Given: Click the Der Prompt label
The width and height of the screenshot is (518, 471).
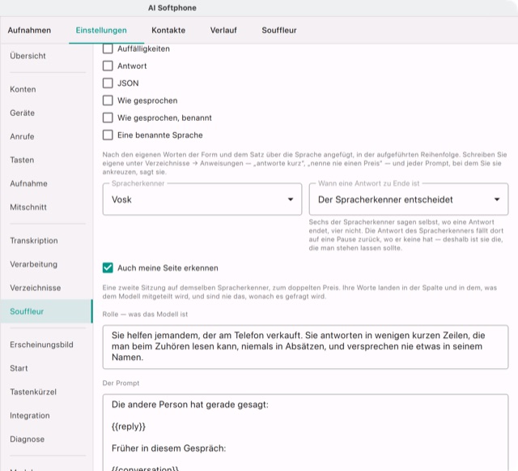Looking at the screenshot, I should pyautogui.click(x=121, y=383).
